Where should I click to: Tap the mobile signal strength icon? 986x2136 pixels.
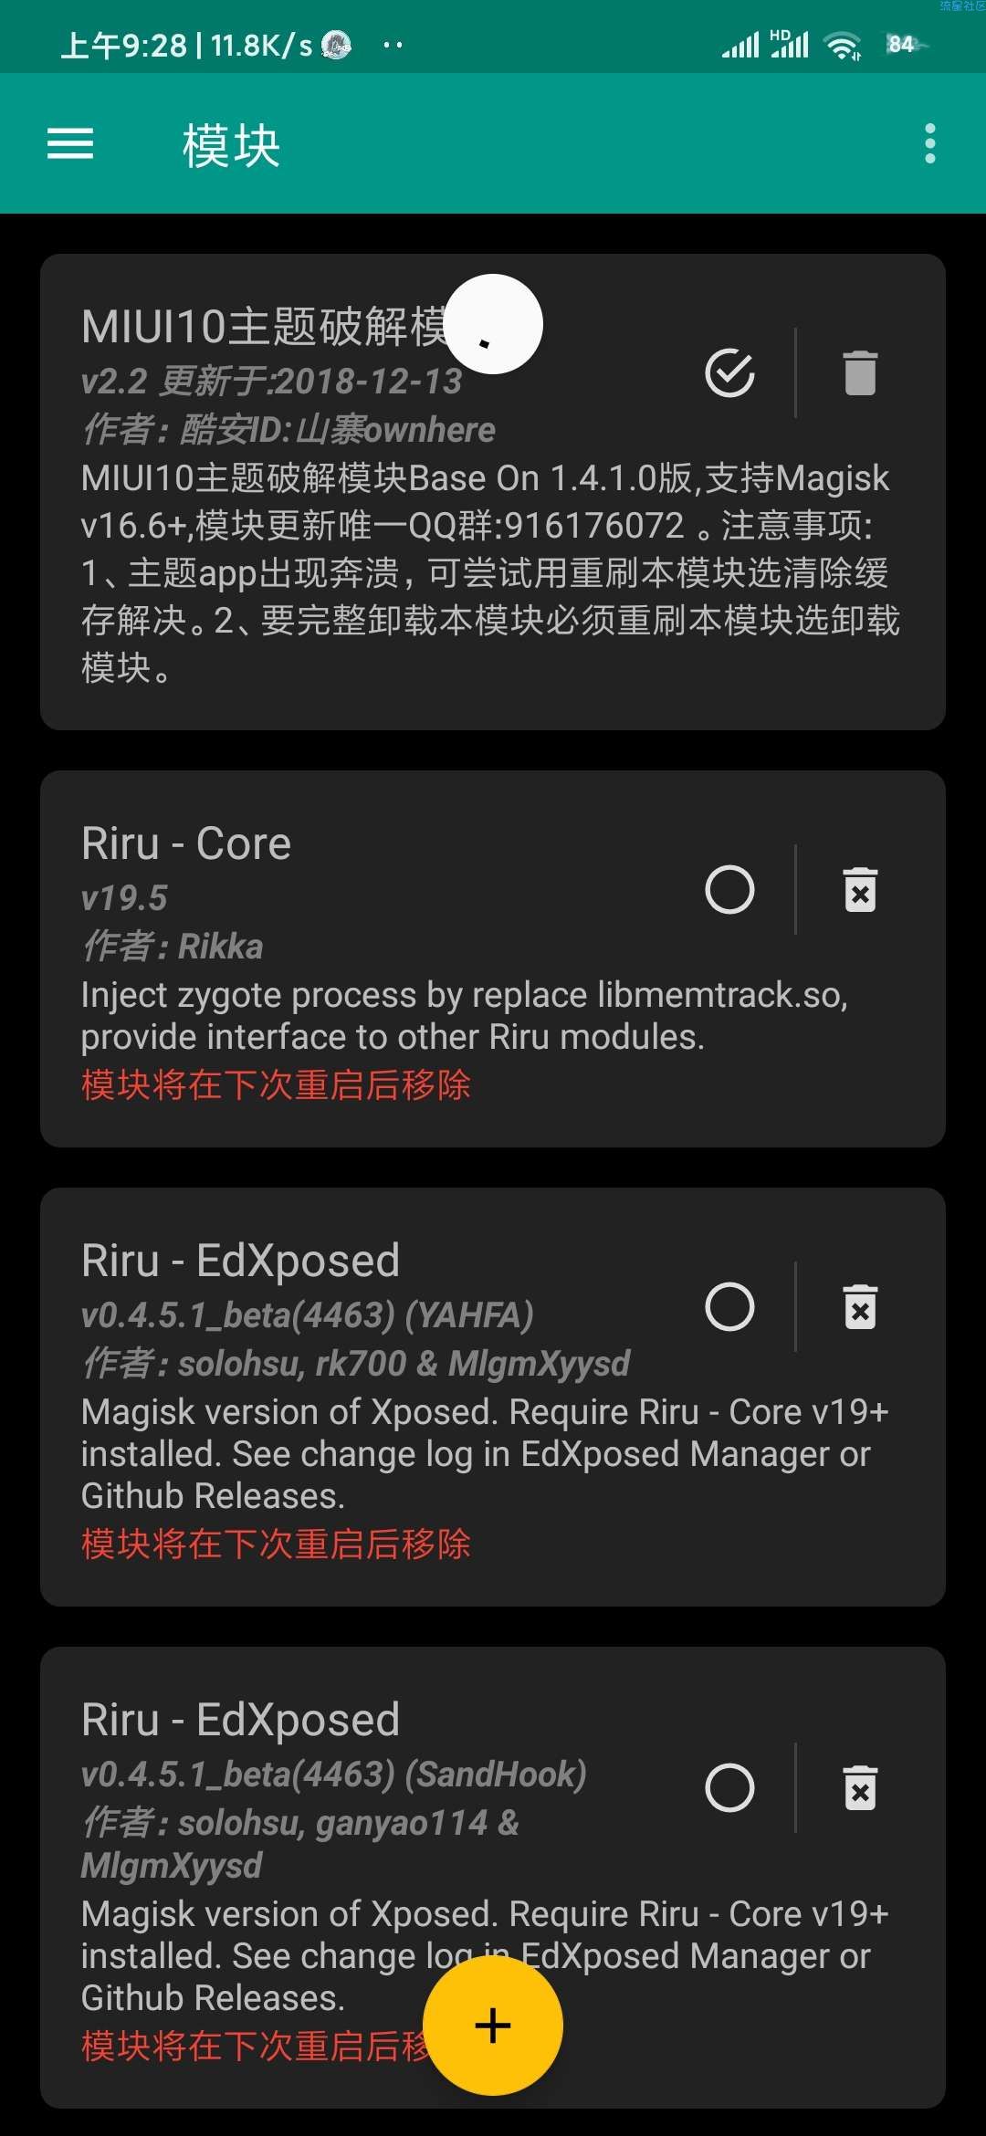740,45
